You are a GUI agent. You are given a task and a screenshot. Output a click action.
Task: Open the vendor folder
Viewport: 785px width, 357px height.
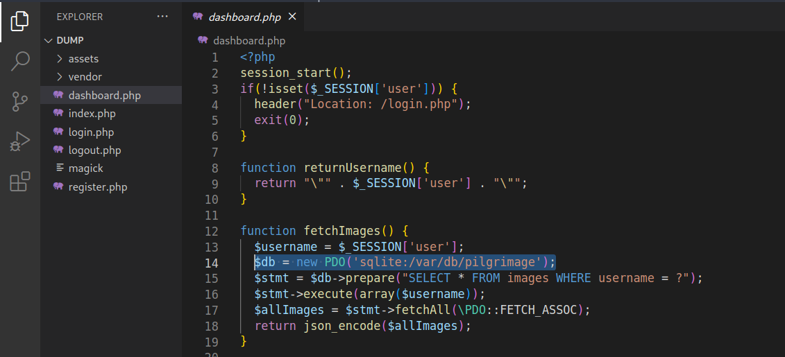pos(85,77)
